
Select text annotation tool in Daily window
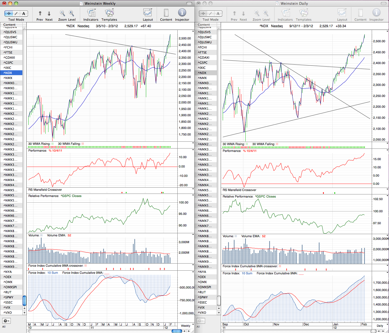(x=218, y=13)
